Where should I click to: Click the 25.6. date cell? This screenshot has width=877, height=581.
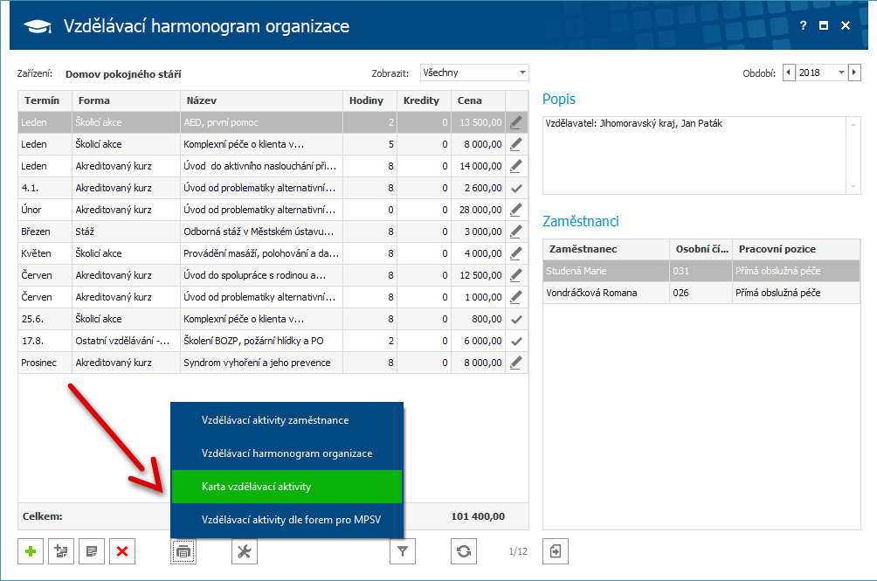tap(45, 319)
